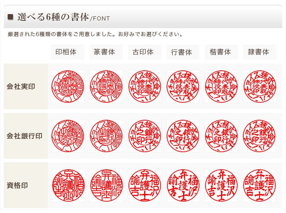Choose the 資格印 stamp in 篆書体 style

tap(106, 185)
